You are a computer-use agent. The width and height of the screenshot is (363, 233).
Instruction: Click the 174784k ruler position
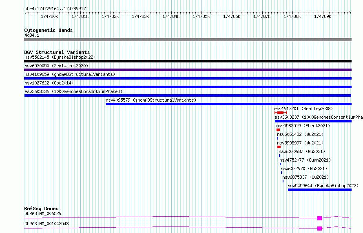pyautogui.click(x=171, y=16)
